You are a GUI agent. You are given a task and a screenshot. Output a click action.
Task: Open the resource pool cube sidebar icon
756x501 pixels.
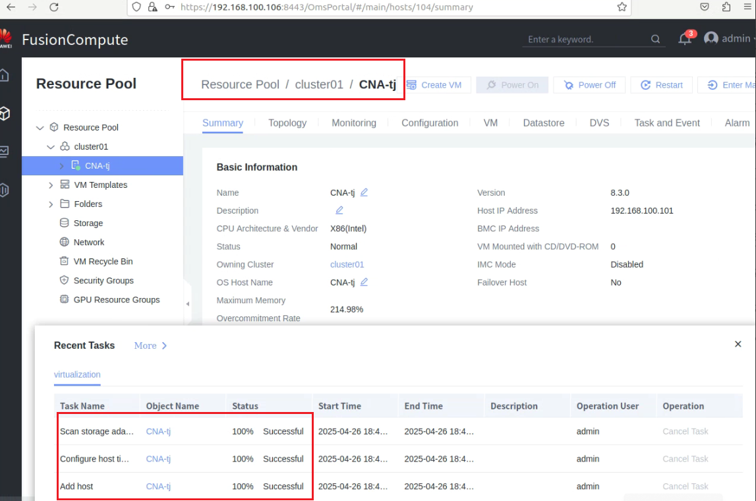[5, 113]
